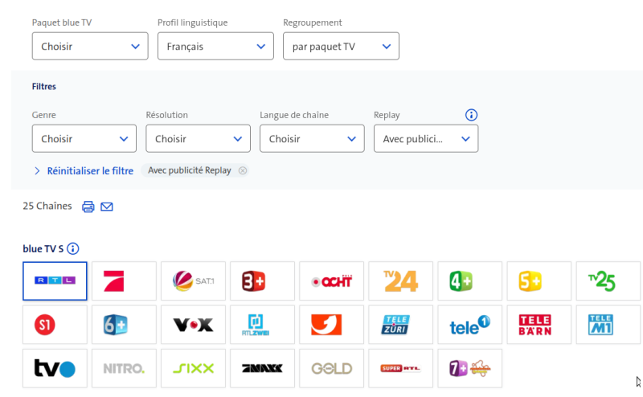Viewport: 643px width, 397px height.
Task: Click the print channel list icon
Action: coord(88,207)
